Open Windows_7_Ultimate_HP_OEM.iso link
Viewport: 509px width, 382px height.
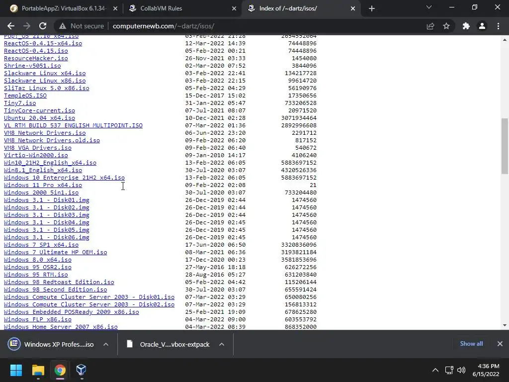click(56, 252)
